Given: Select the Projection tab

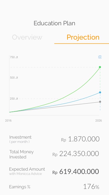Looking at the screenshot, I should pyautogui.click(x=83, y=37).
